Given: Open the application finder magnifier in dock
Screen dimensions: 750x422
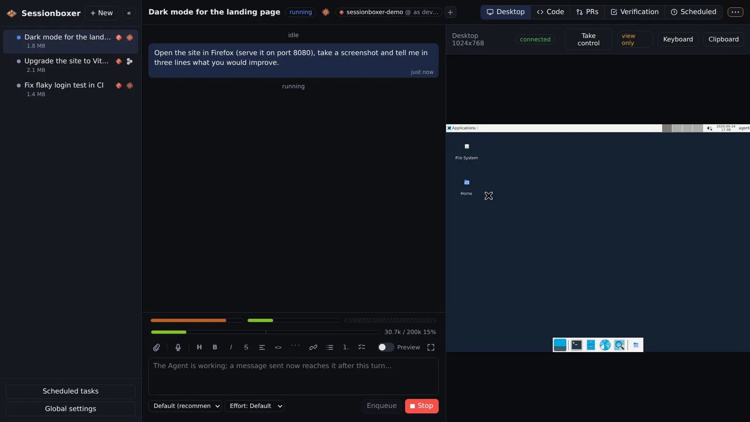Looking at the screenshot, I should coord(619,345).
